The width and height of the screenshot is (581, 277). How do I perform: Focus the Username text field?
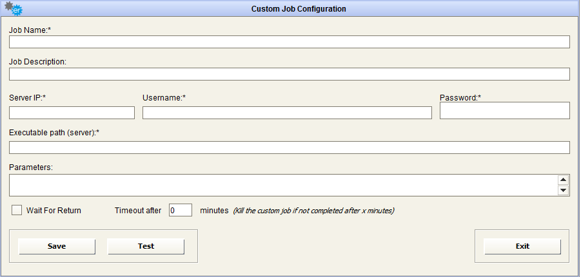coord(287,113)
